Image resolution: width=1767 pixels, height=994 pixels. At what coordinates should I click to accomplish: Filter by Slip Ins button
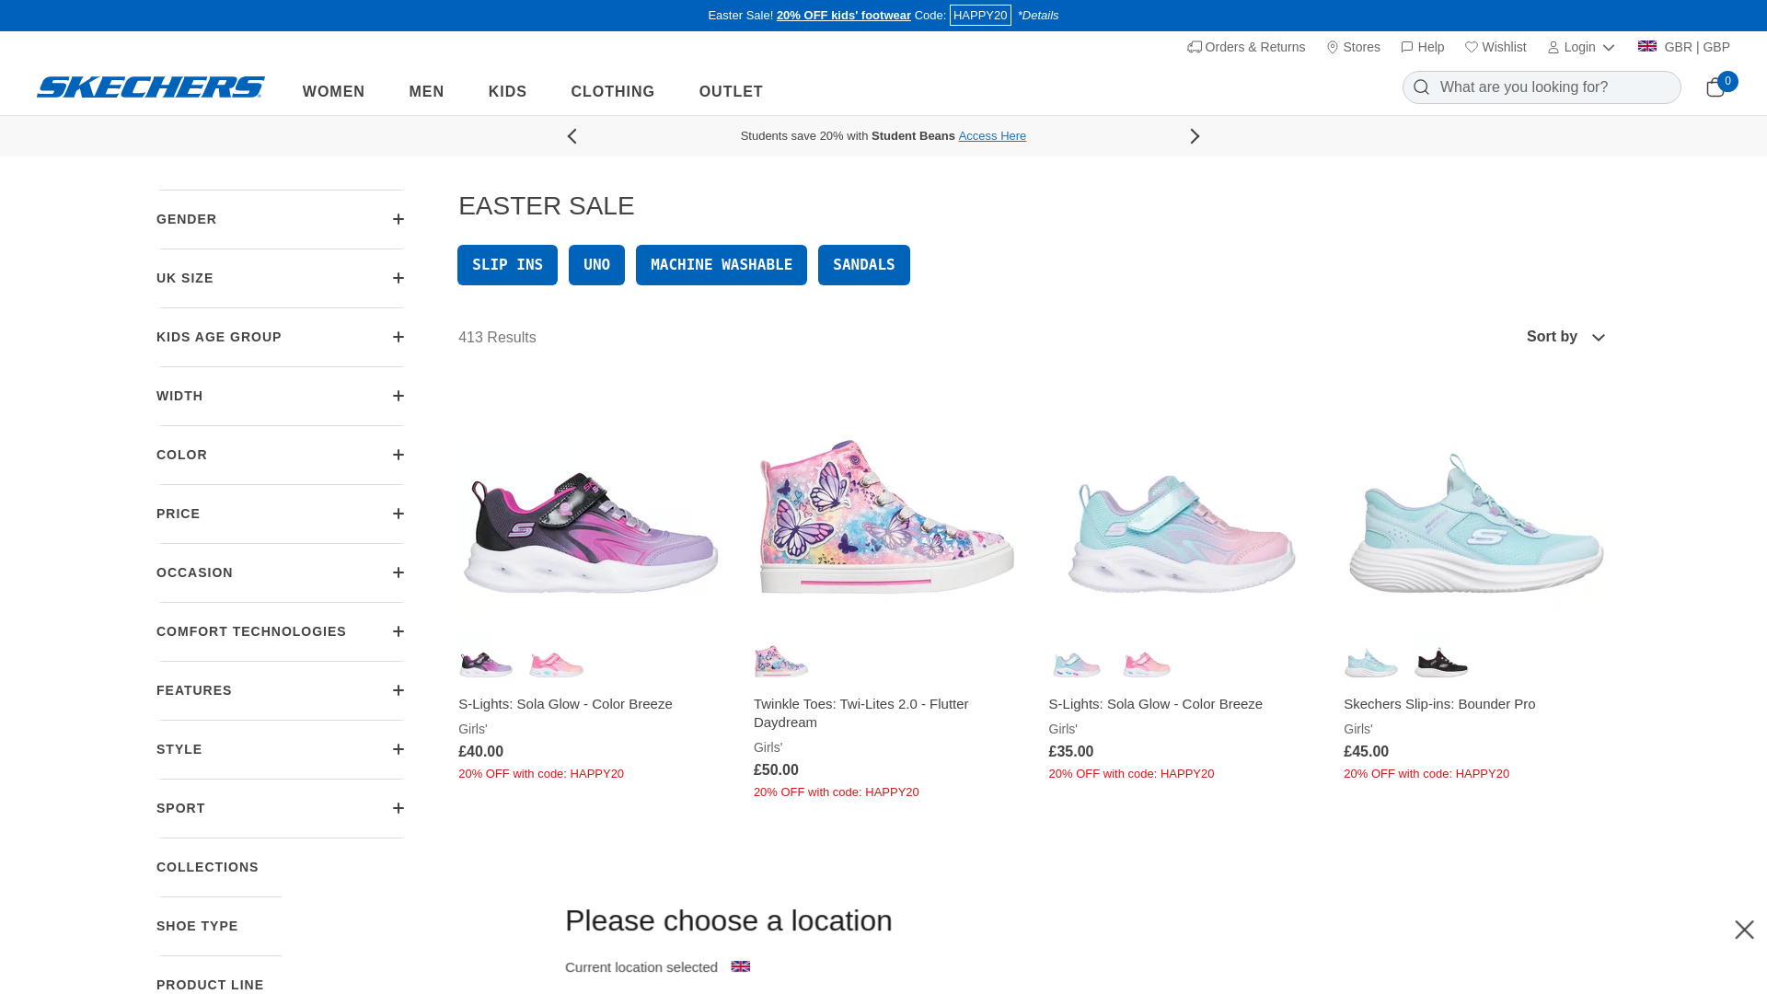(x=507, y=265)
